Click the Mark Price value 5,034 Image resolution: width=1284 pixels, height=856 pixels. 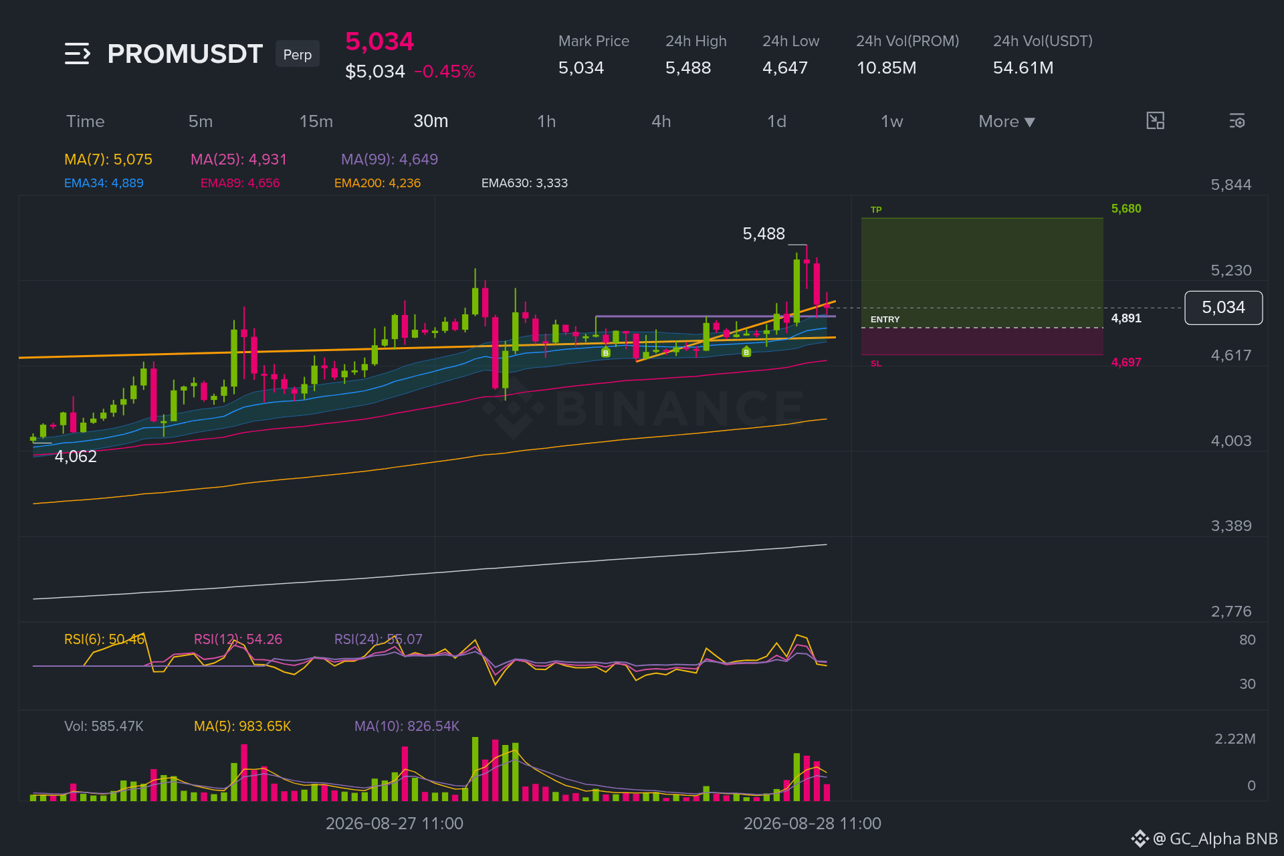tap(581, 68)
